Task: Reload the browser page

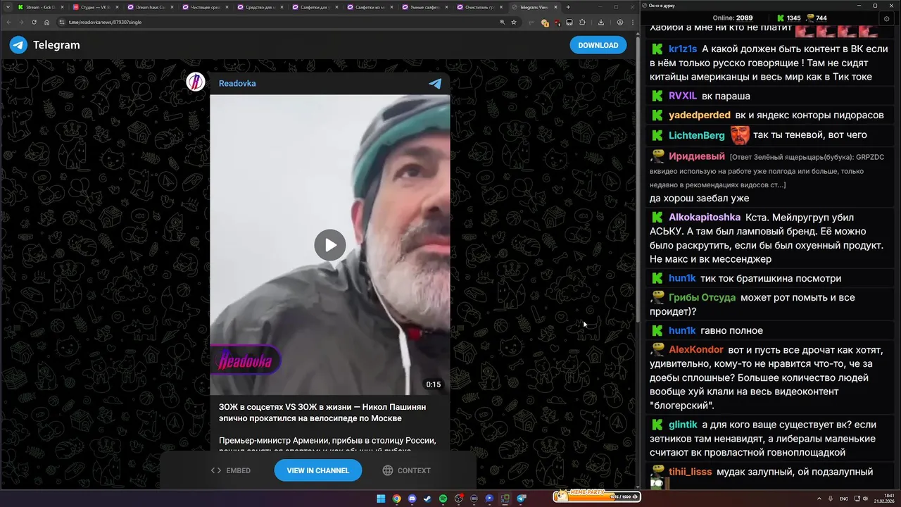Action: coord(34,22)
